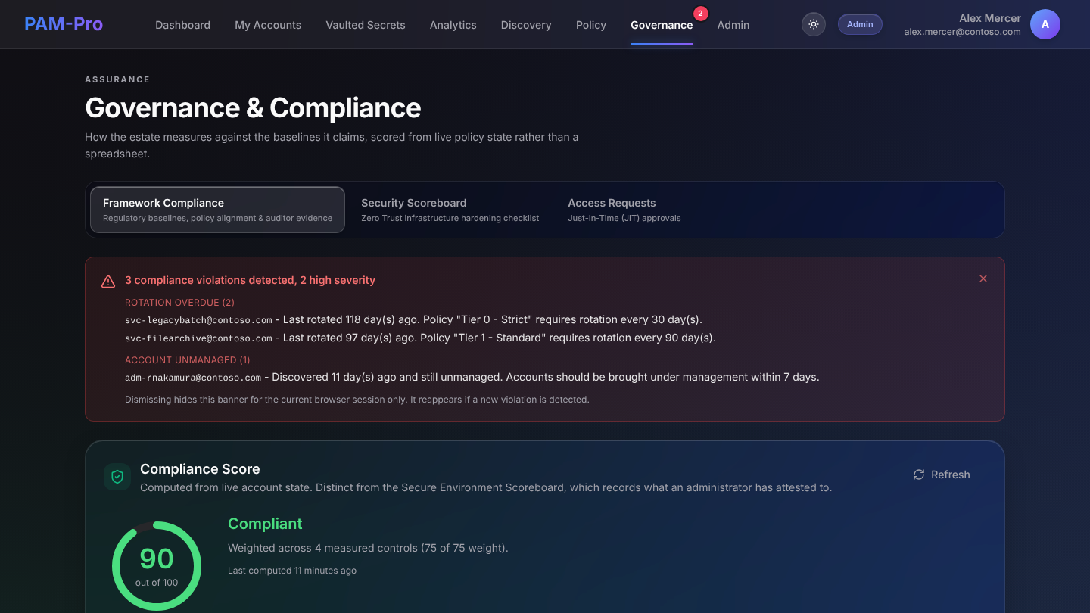The width and height of the screenshot is (1090, 613).
Task: Click "Last computed 11 minutes ago" text
Action: tap(292, 571)
